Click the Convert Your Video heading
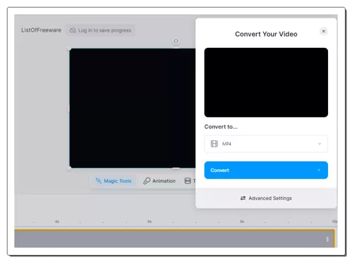This screenshot has height=262, width=352. [x=266, y=34]
